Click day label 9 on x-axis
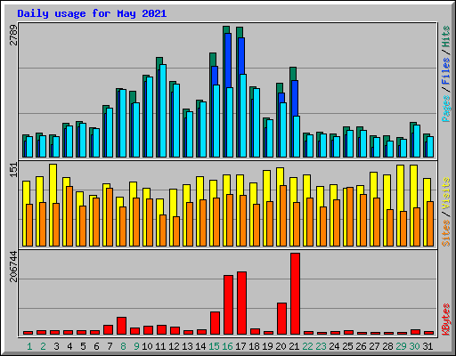This screenshot has width=456, height=356. (x=136, y=346)
